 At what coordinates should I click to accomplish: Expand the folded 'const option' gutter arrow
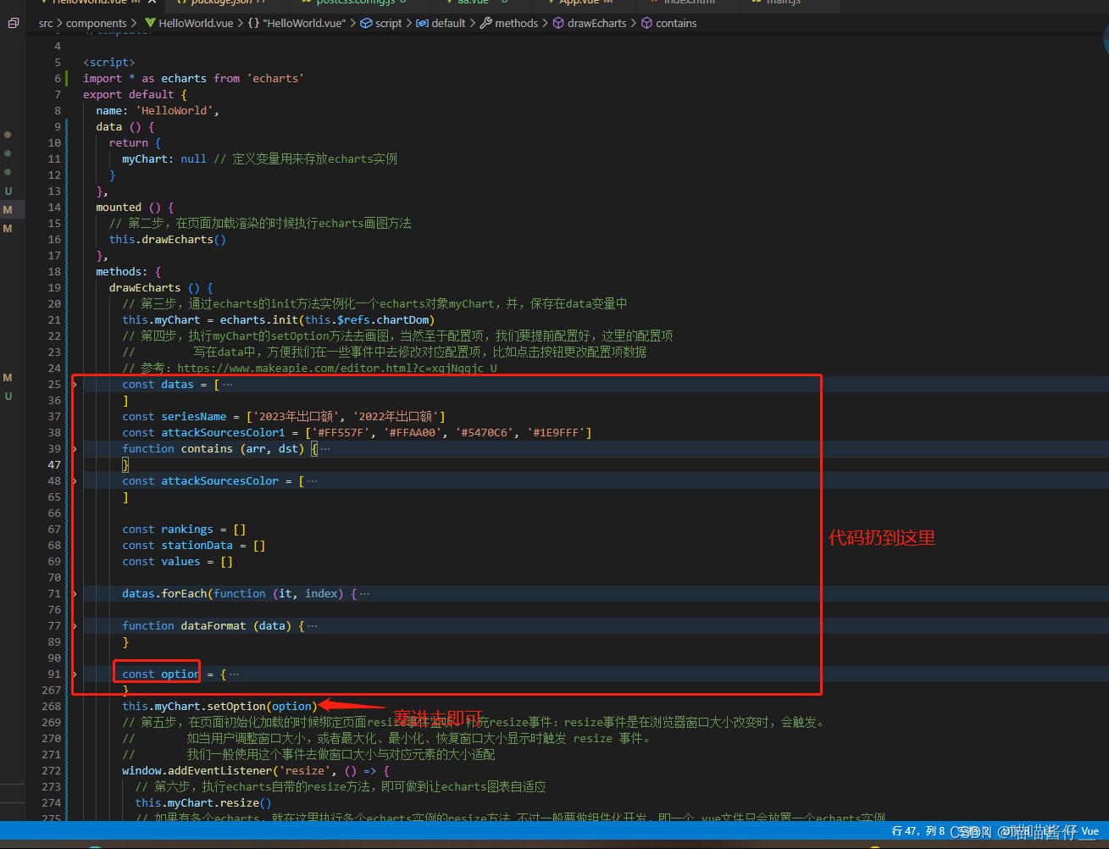(x=75, y=674)
